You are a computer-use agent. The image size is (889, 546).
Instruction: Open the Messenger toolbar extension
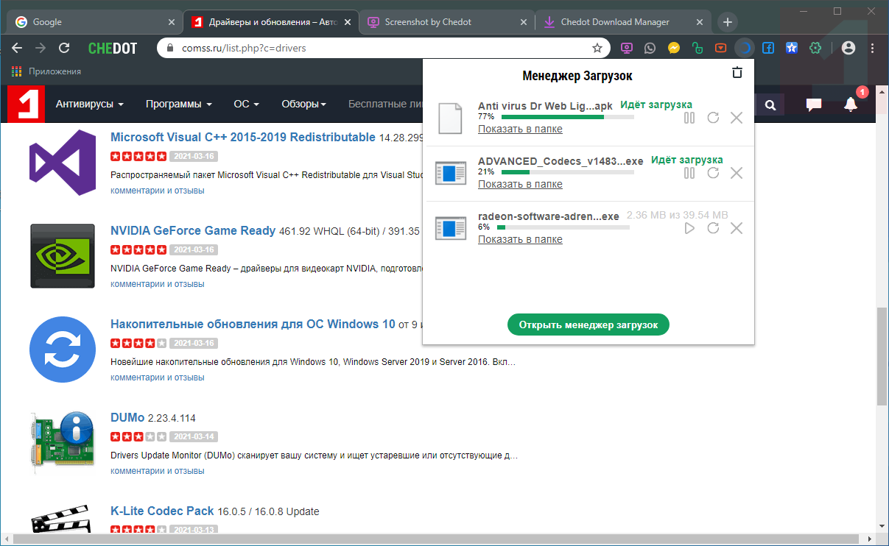coord(673,48)
